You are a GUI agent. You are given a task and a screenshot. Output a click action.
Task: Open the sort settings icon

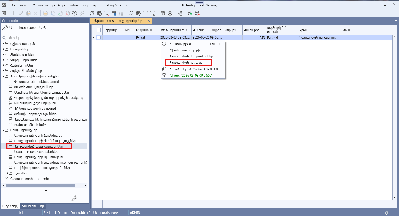(107, 13)
